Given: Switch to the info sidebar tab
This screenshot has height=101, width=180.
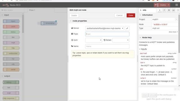Looking at the screenshot, I should tap(147, 10).
